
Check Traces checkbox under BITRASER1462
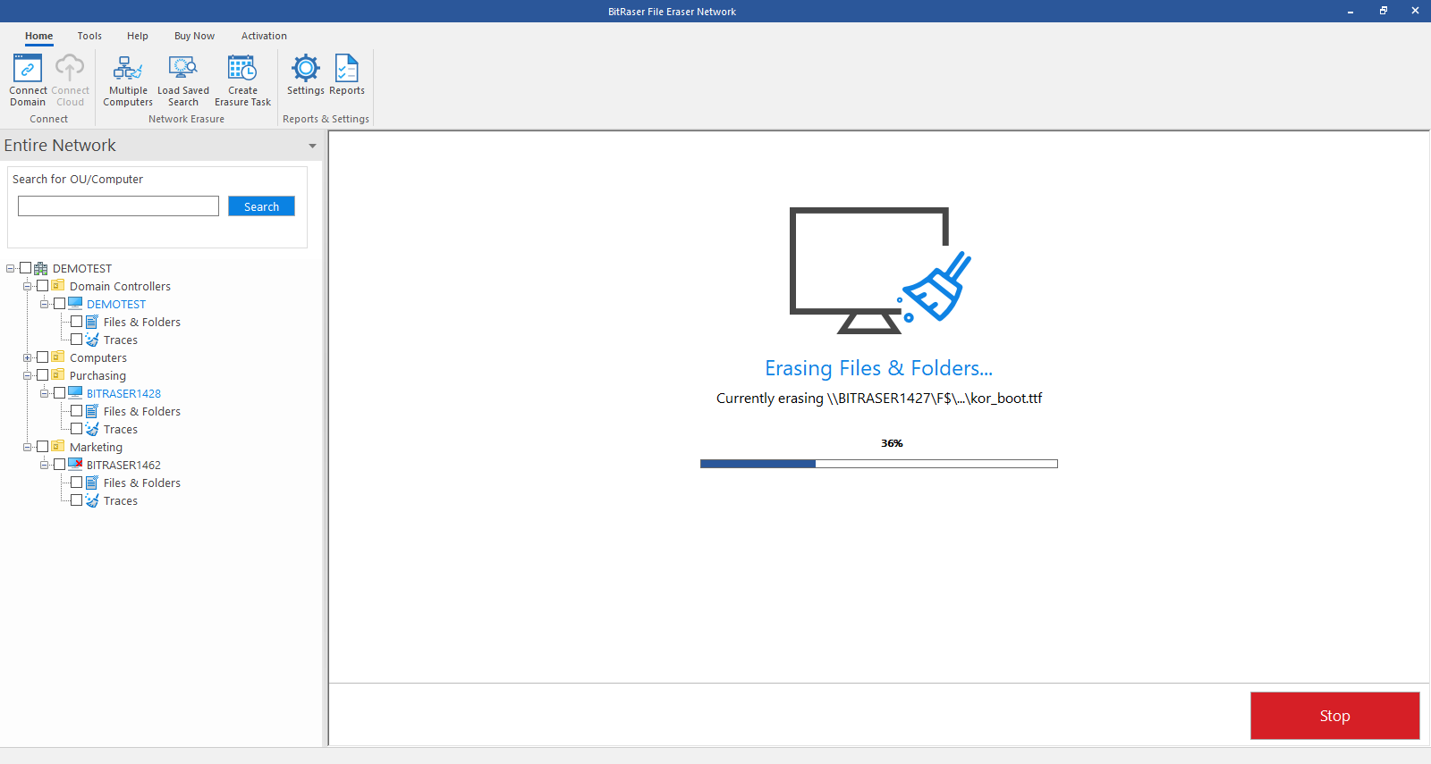[x=76, y=500]
